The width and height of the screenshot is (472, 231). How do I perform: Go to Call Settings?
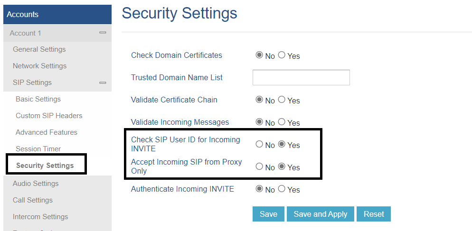[33, 200]
